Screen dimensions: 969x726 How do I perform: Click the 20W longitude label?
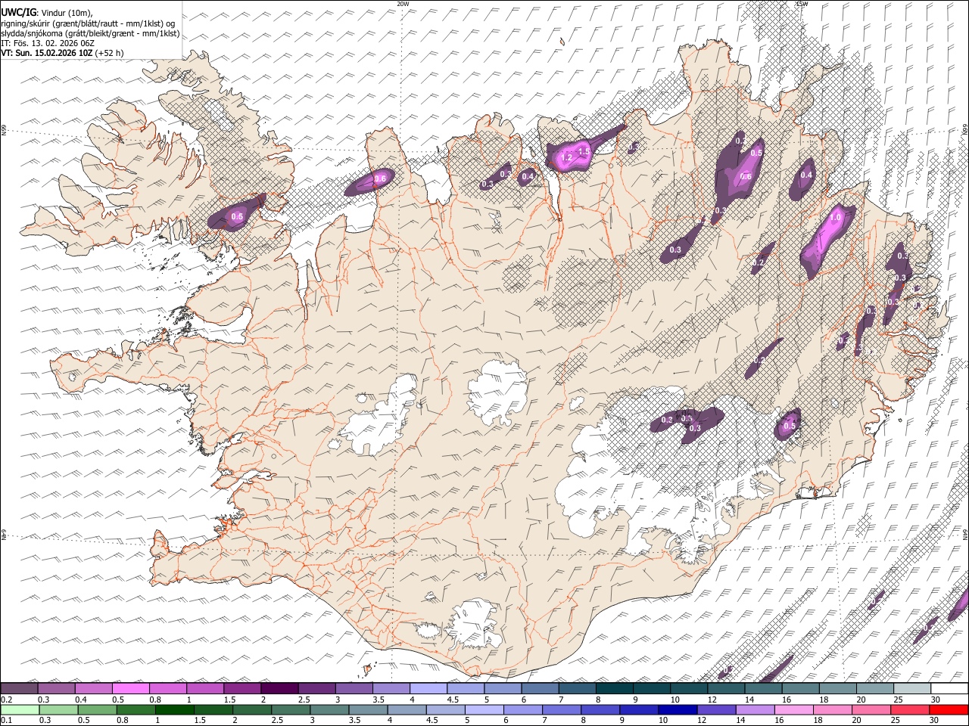pyautogui.click(x=403, y=4)
